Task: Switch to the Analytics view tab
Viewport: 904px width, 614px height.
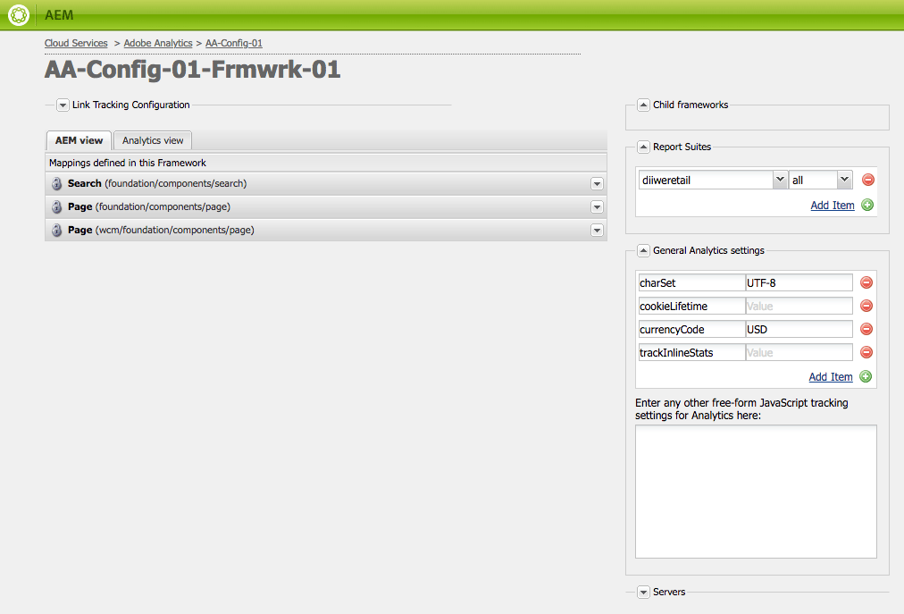Action: click(x=152, y=140)
